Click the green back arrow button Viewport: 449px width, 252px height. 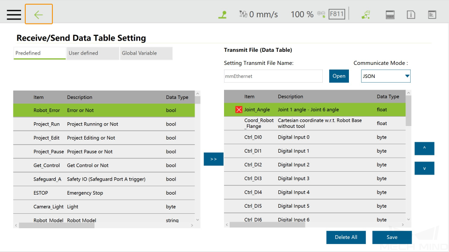coord(39,14)
